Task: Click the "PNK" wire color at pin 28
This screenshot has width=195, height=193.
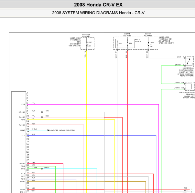Action: point(33,162)
